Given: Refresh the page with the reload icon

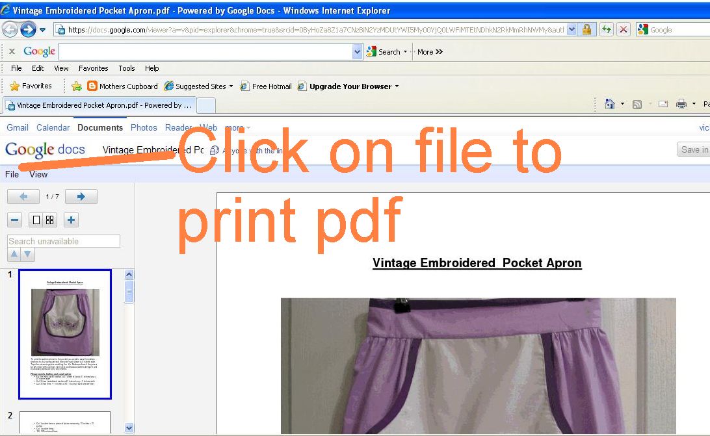Looking at the screenshot, I should (x=605, y=29).
